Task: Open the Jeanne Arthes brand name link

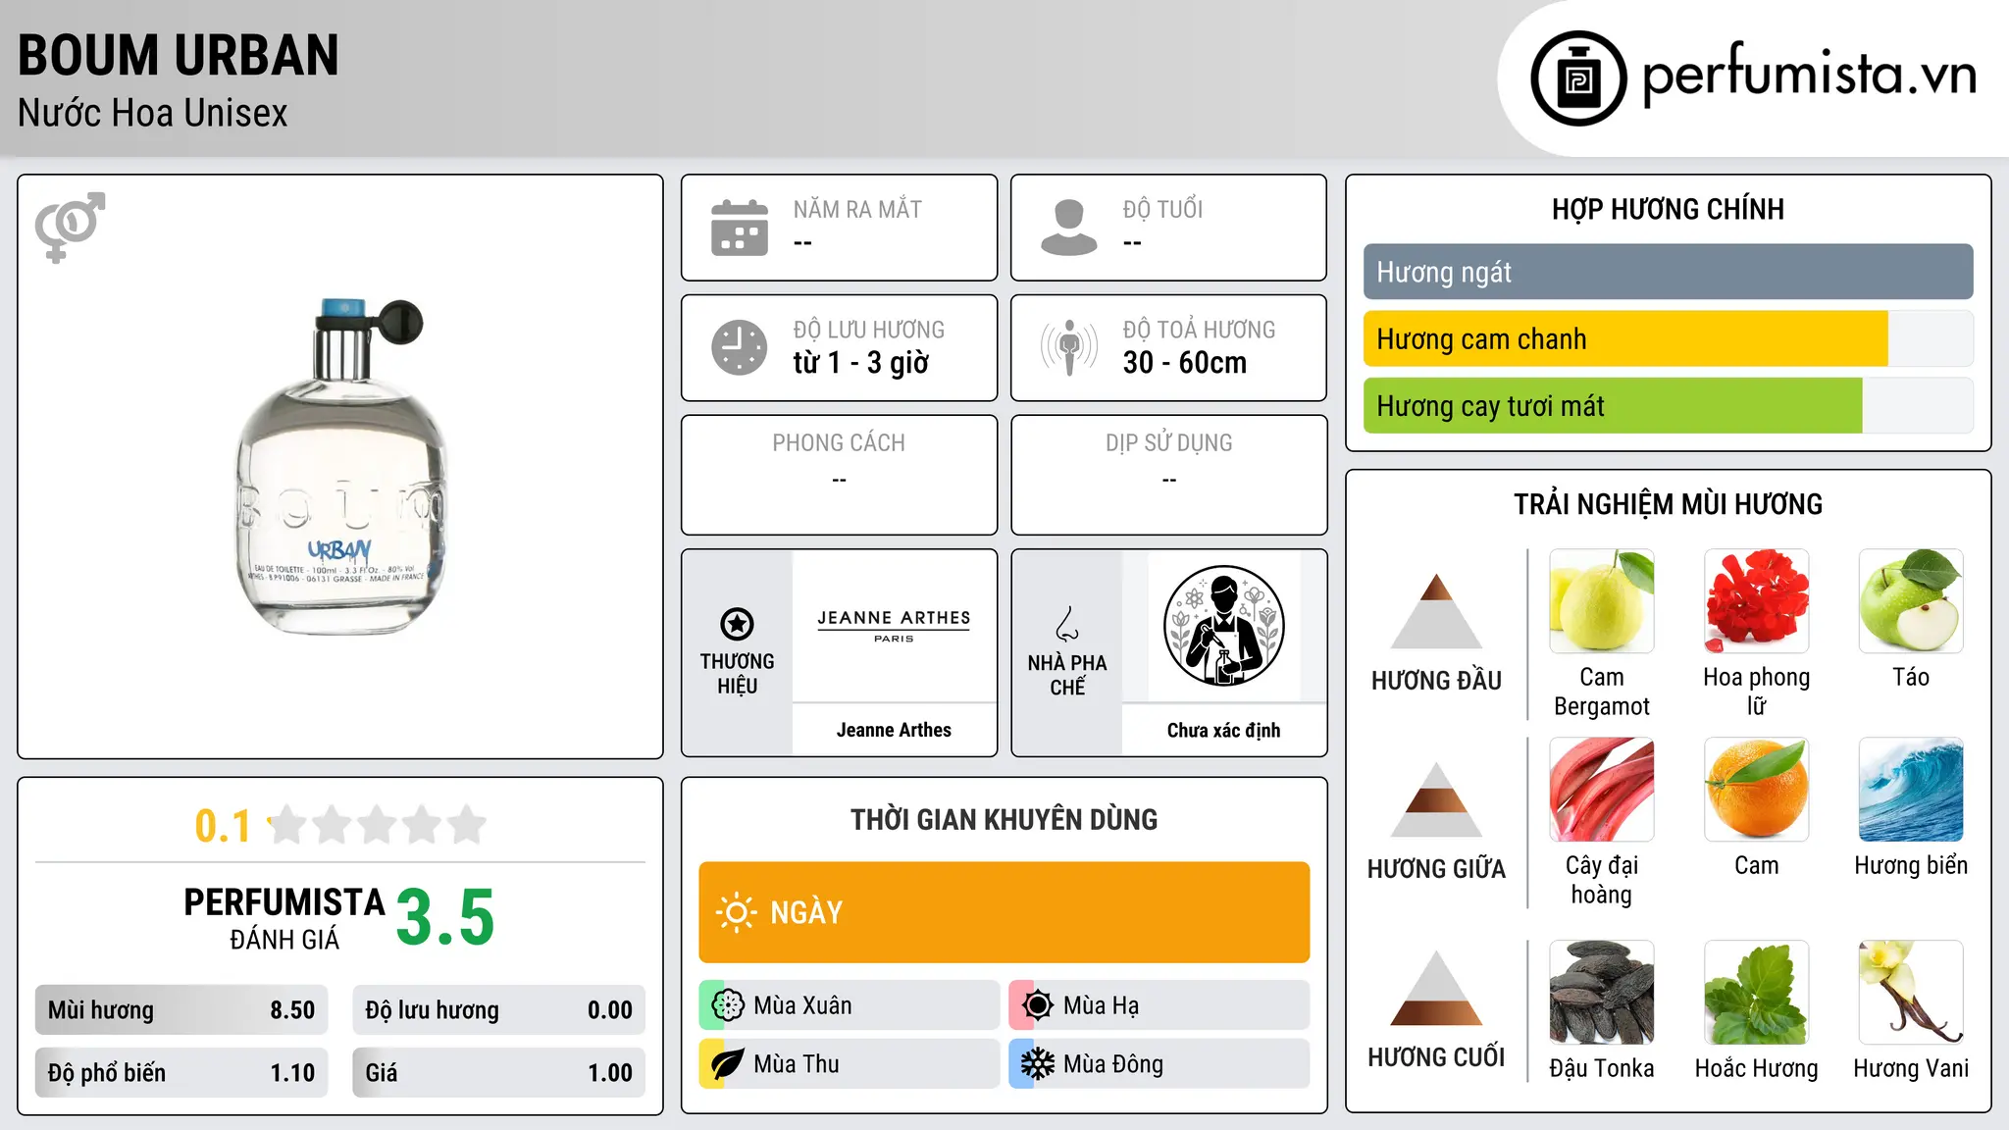Action: [894, 730]
